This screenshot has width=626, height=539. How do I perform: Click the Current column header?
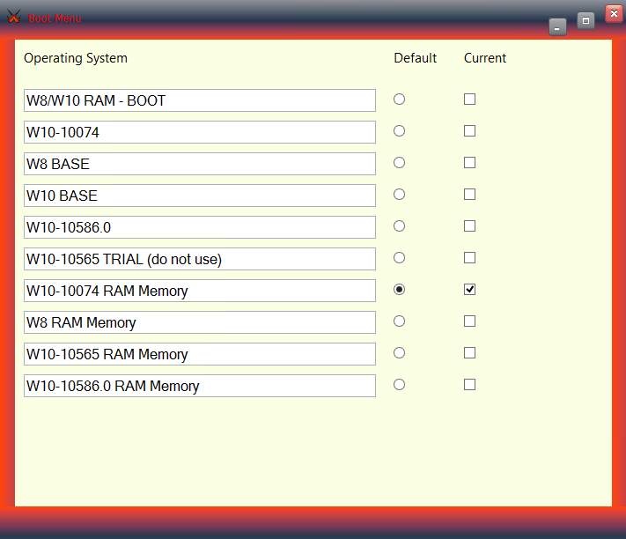pos(485,58)
